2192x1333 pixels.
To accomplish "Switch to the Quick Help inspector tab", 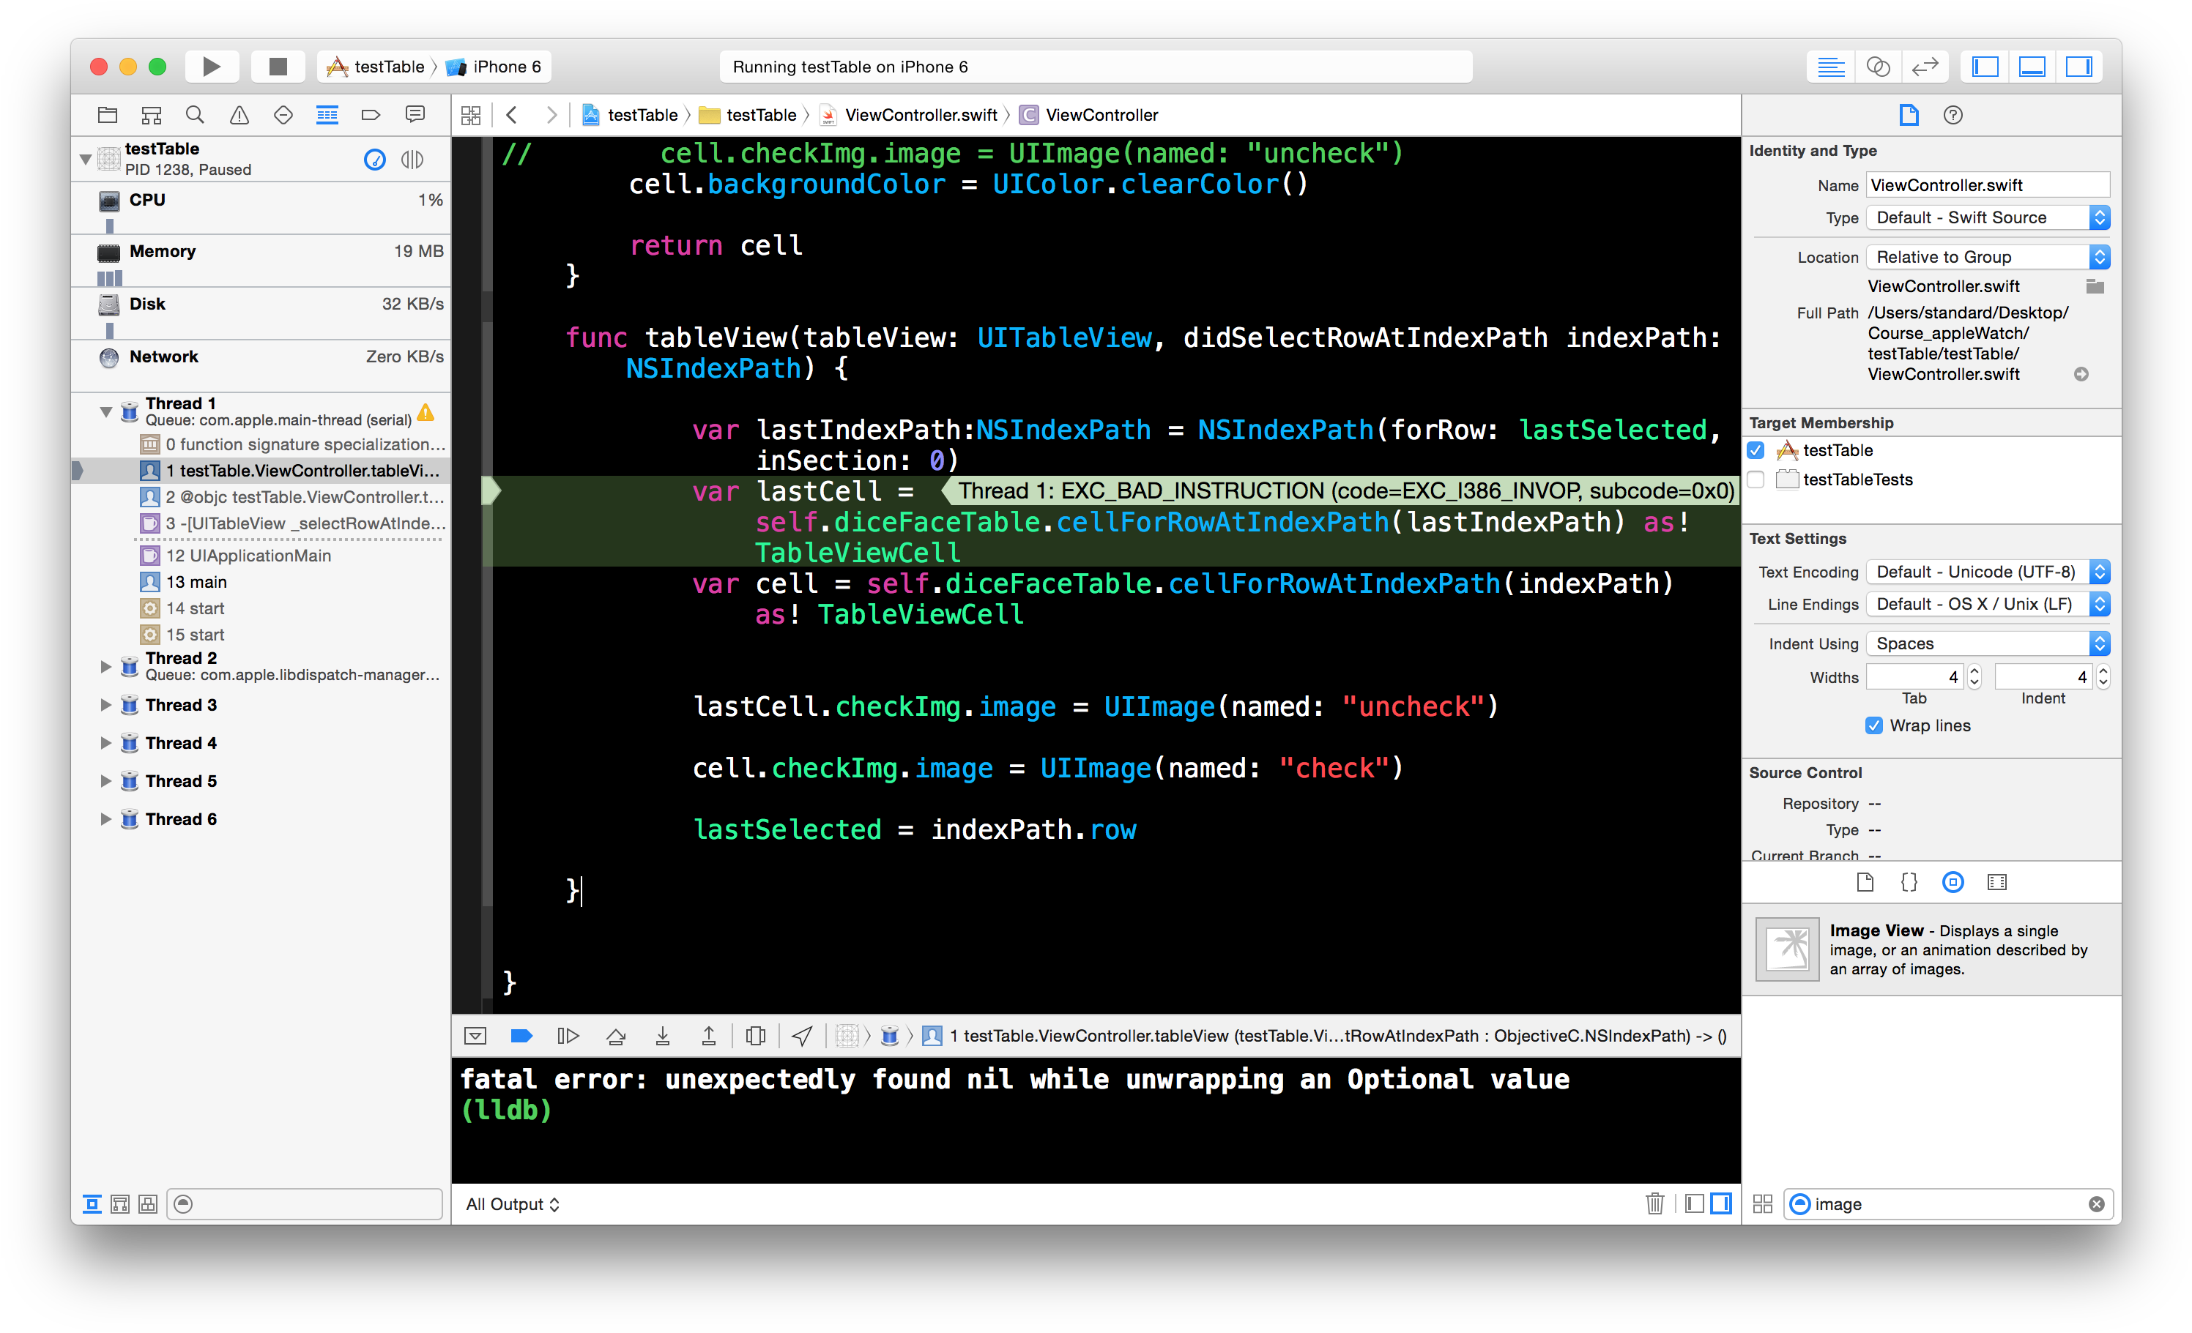I will click(x=1953, y=115).
